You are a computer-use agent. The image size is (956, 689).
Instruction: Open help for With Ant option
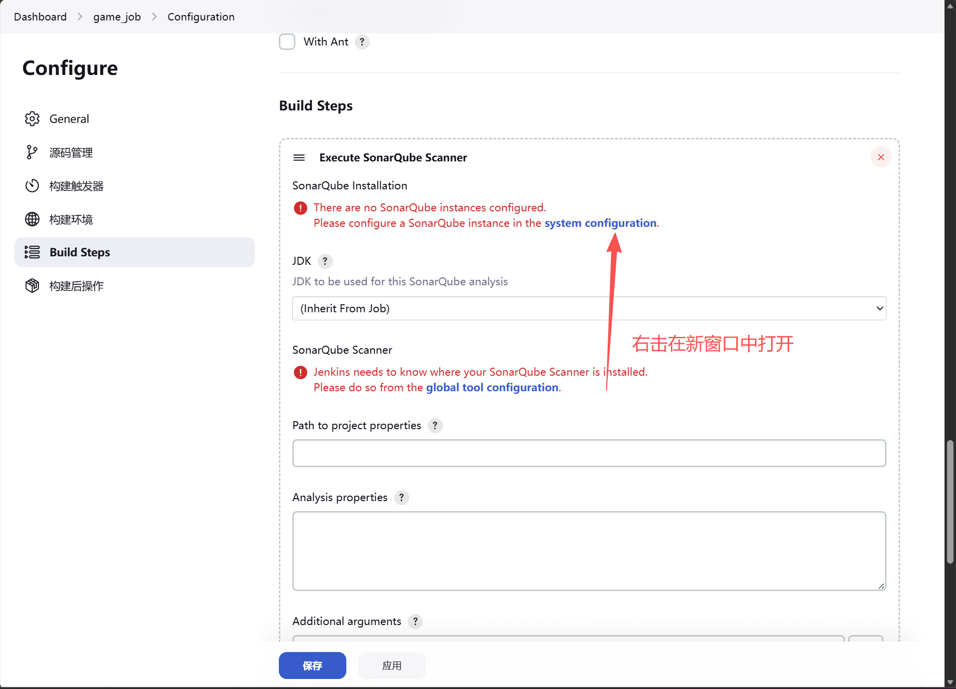362,42
